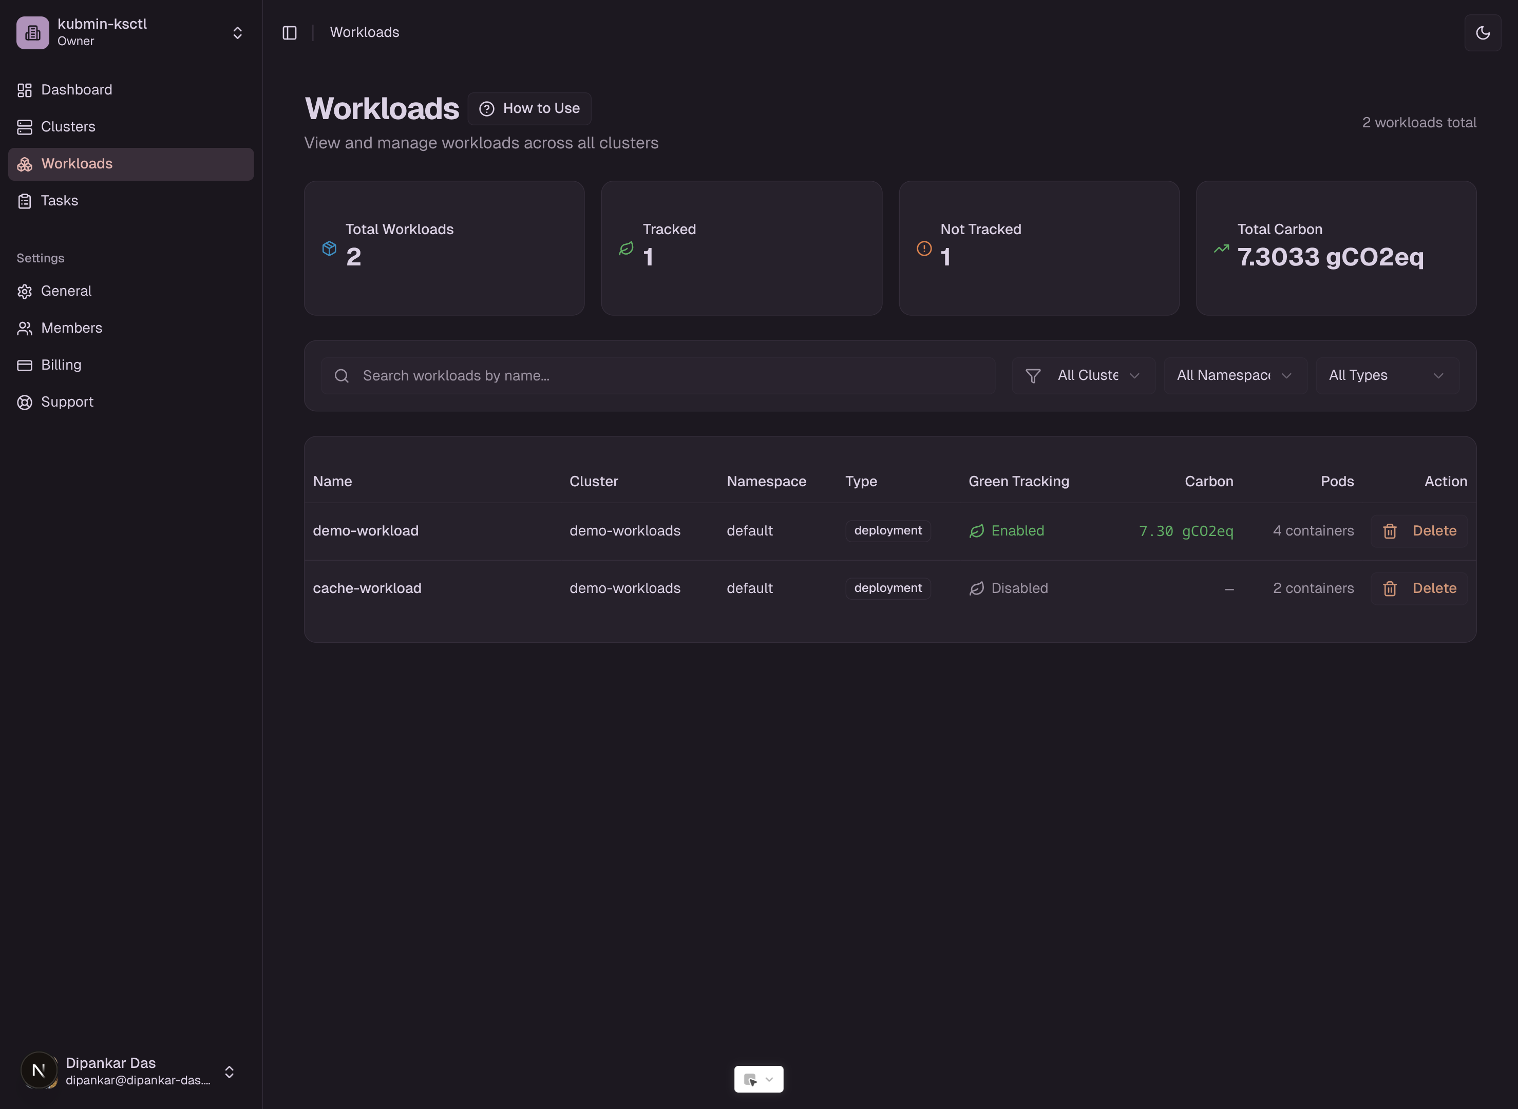Toggle the sidebar collapse panel icon

pyautogui.click(x=289, y=32)
